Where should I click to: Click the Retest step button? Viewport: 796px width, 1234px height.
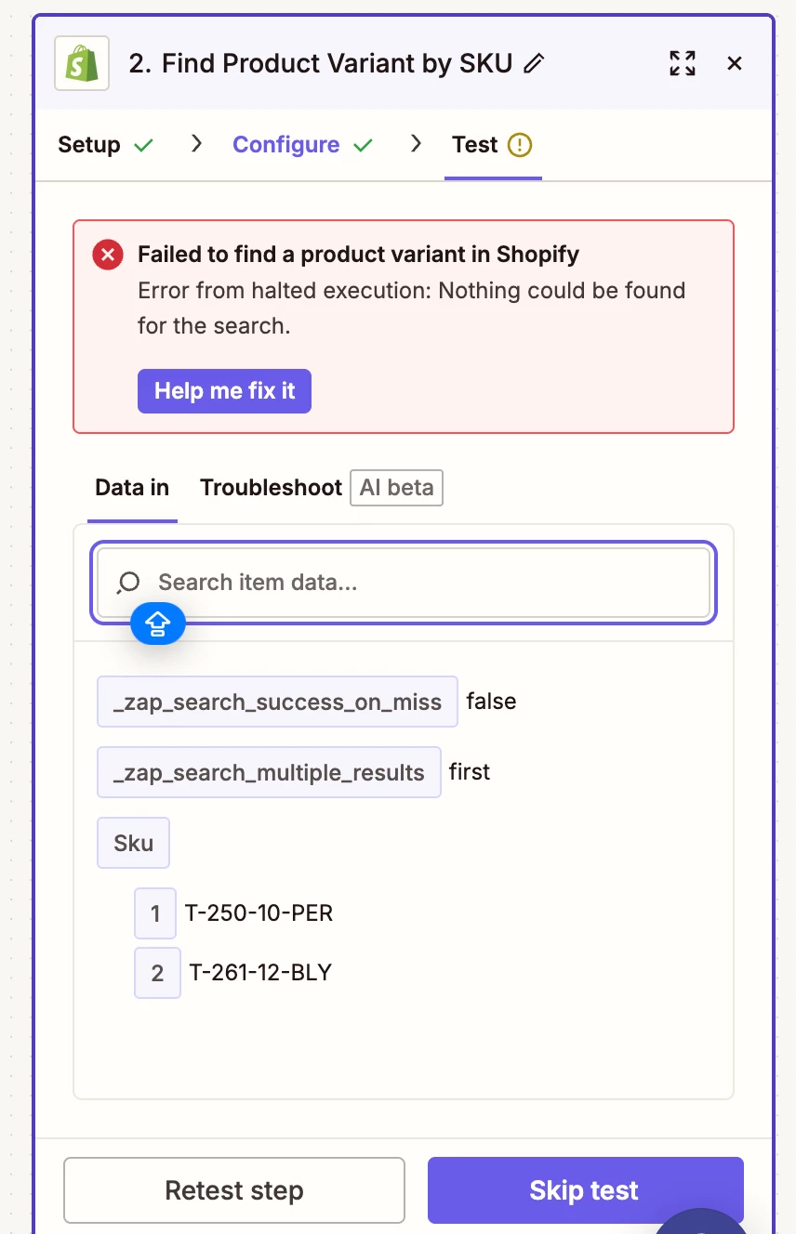coord(234,1190)
